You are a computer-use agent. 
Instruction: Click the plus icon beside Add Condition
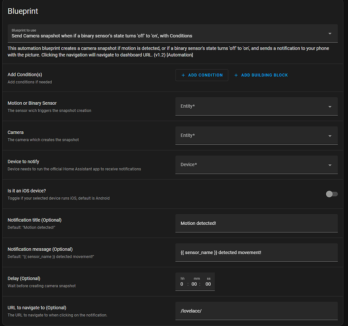tap(183, 75)
